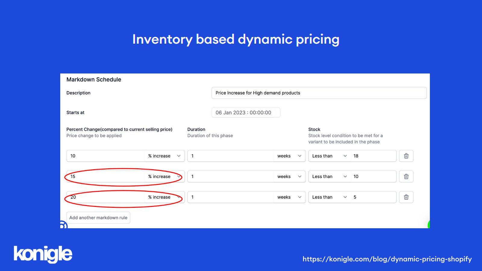This screenshot has height=271, width=482.
Task: Open the weeks unit dropdown in the 20 percent row
Action: tap(290, 197)
